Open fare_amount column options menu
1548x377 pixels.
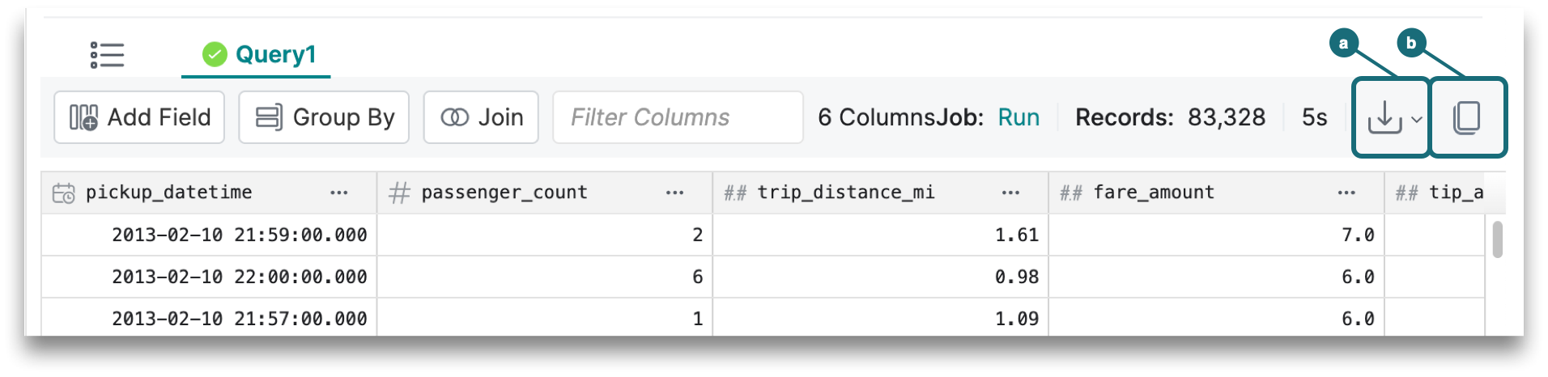click(x=1346, y=193)
